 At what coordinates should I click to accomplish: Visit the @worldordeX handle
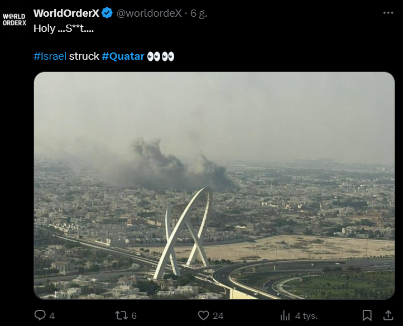pyautogui.click(x=149, y=13)
